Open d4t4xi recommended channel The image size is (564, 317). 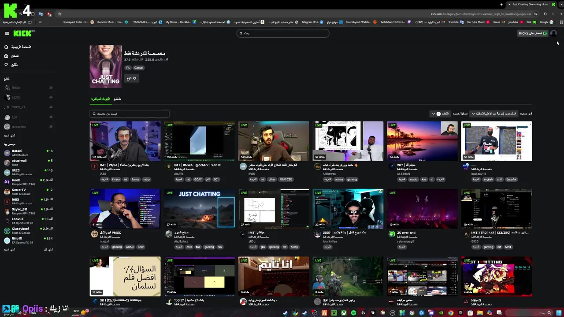tap(28, 153)
